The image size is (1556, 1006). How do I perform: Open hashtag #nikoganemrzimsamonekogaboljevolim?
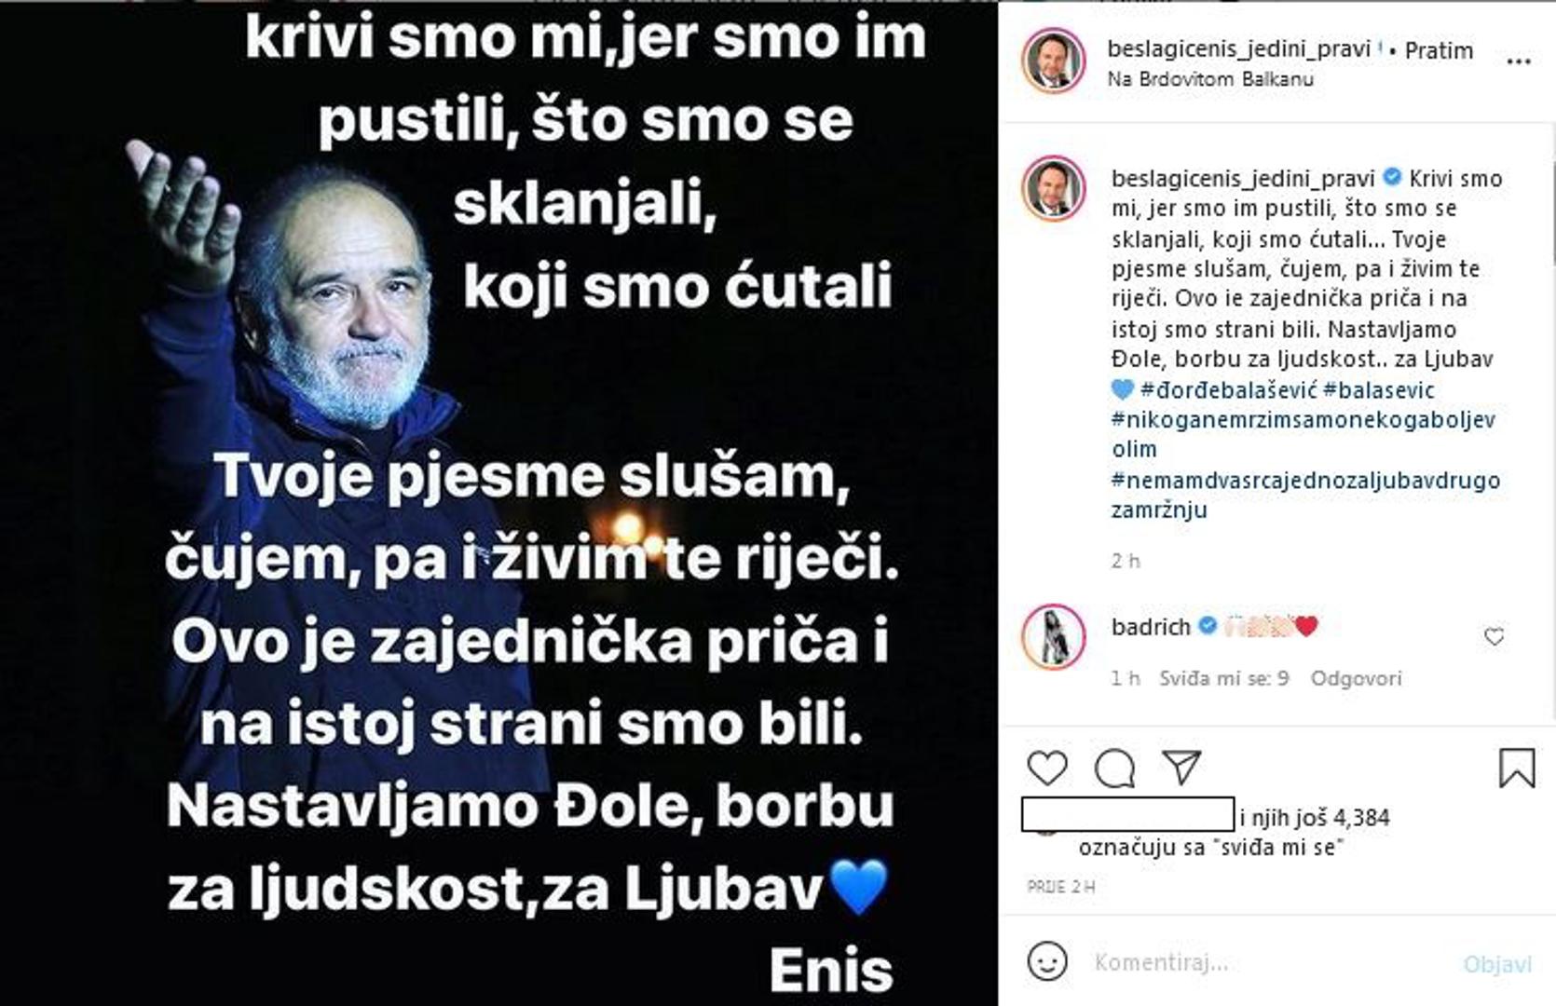1303,434
